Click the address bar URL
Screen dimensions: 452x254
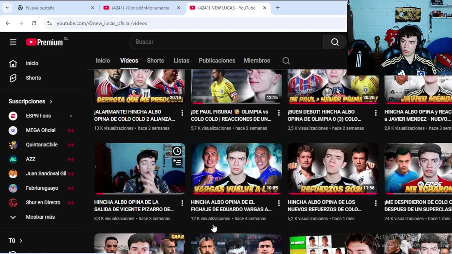102,23
